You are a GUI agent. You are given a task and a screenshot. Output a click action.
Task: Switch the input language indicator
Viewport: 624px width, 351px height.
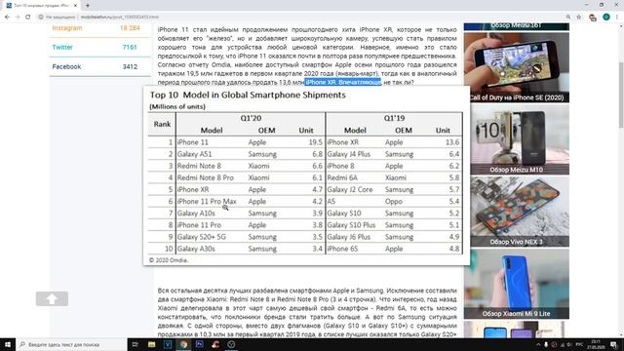tap(580, 344)
